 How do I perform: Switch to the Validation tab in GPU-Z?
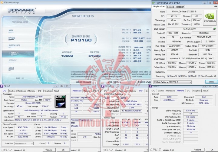tap(180, 7)
